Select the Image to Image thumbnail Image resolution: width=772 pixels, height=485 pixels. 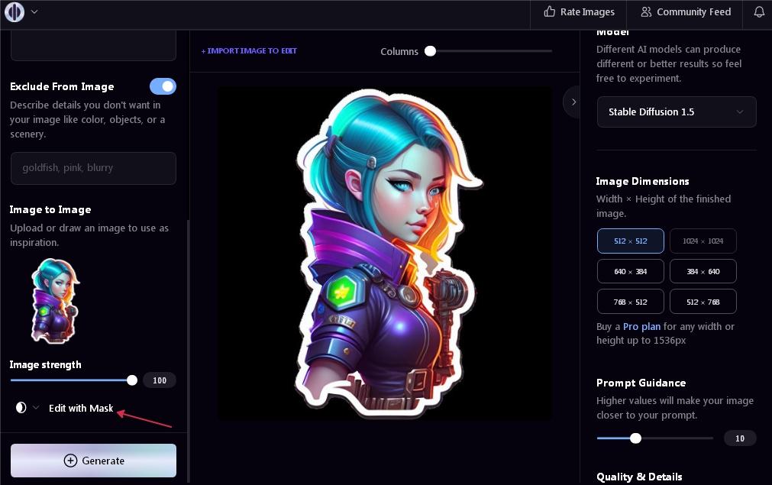pos(55,300)
